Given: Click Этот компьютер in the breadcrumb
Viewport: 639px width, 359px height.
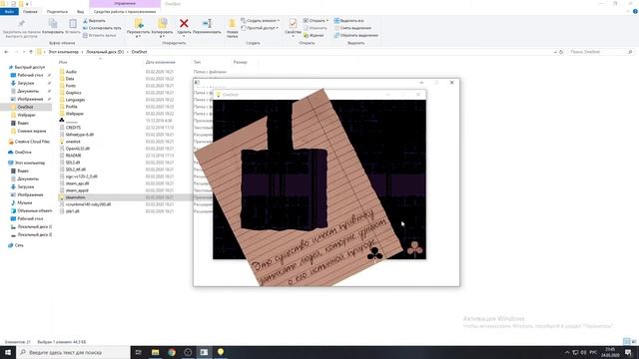Looking at the screenshot, I should (63, 52).
